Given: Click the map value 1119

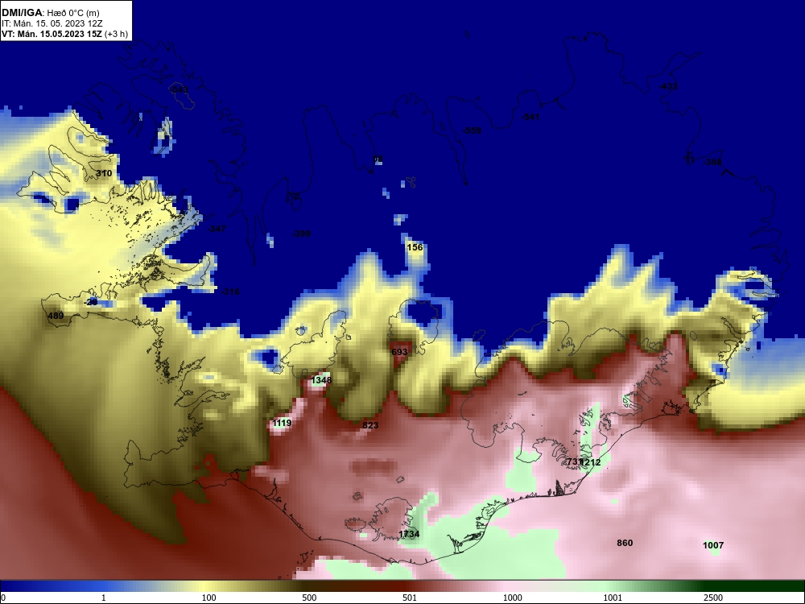Looking at the screenshot, I should 282,424.
